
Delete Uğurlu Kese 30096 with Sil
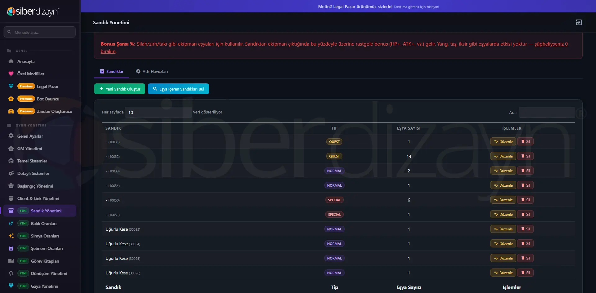[525, 273]
